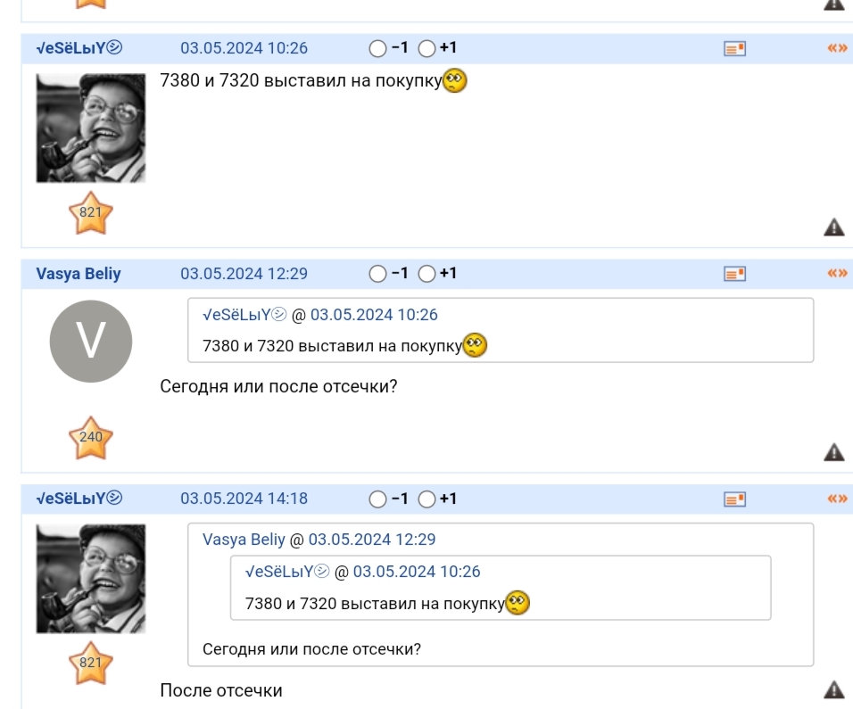The image size is (853, 709).
Task: Click the warning triangle beside 'После отсечки'
Action: [834, 688]
